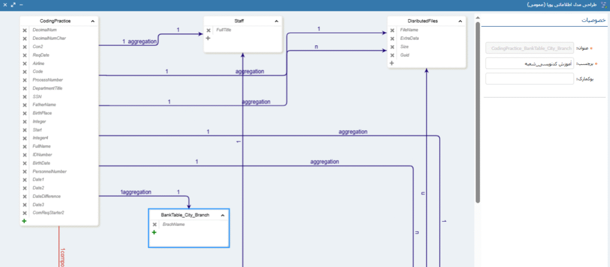This screenshot has width=610, height=267.
Task: Select the PersonnelNumber field in CodingPractice
Action: (x=49, y=171)
